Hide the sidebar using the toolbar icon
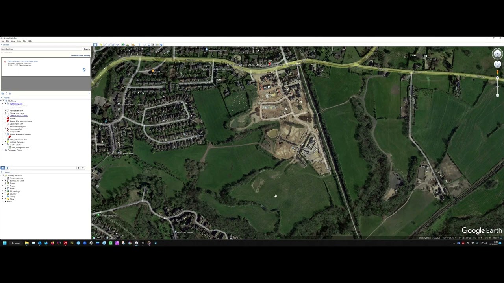 96,44
